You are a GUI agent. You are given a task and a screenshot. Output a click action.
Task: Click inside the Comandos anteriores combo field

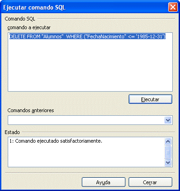[86, 120]
